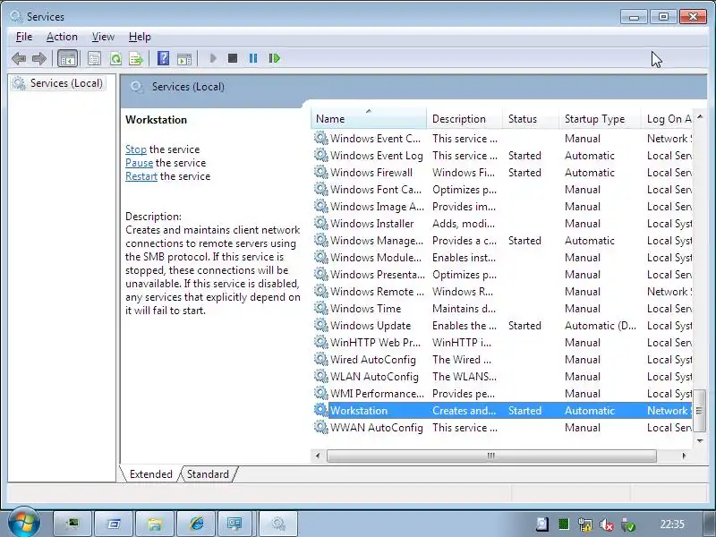Select the WinHTTP Web Proxy service
Screen dimensions: 716x537
click(502, 343)
